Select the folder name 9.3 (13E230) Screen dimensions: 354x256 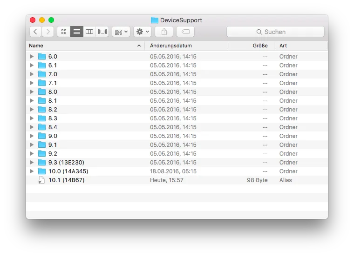pyautogui.click(x=66, y=163)
